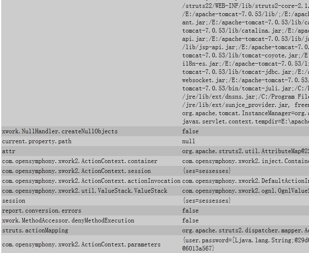The height and width of the screenshot is (253, 309).
Task: Click the ActionContext.container key text
Action: tap(80, 161)
